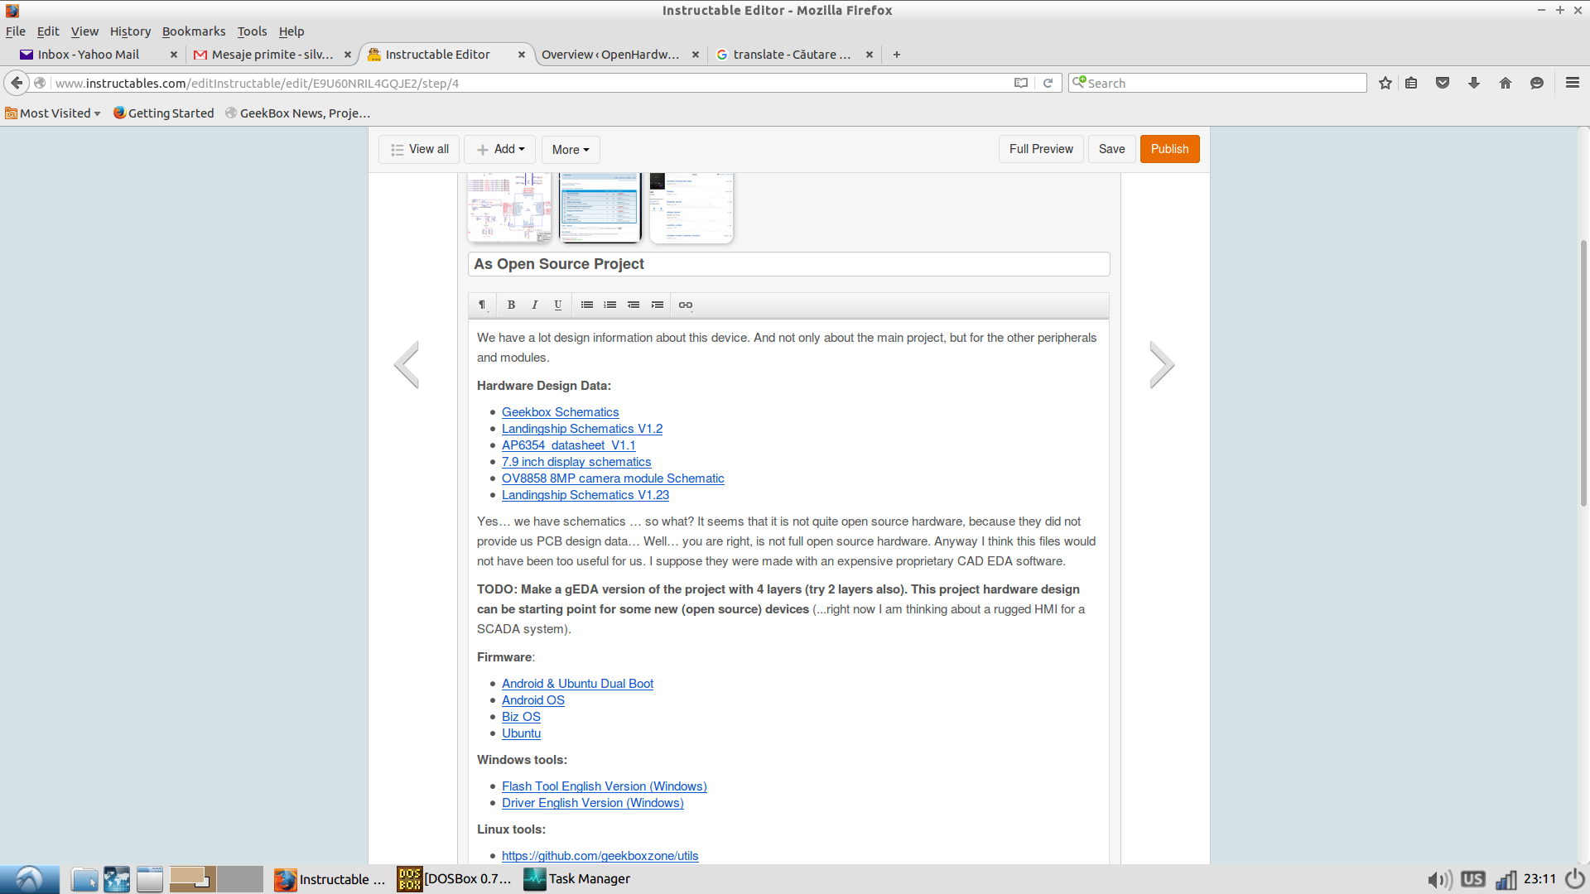Click the Full Preview button

click(1039, 148)
